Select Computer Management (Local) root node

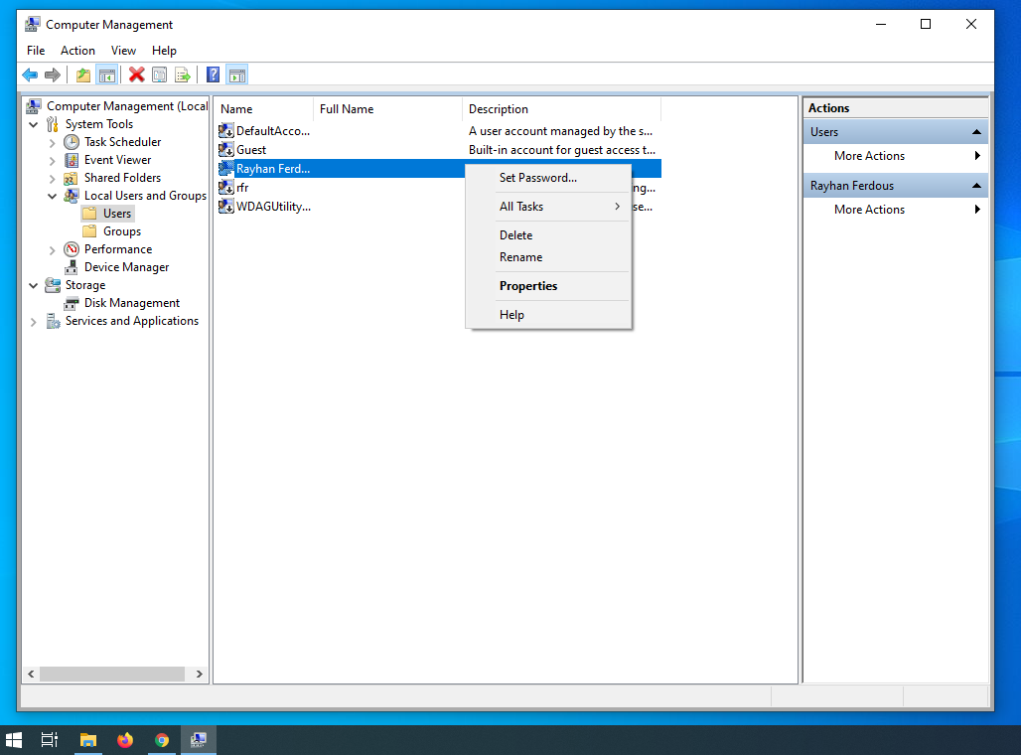tap(127, 106)
